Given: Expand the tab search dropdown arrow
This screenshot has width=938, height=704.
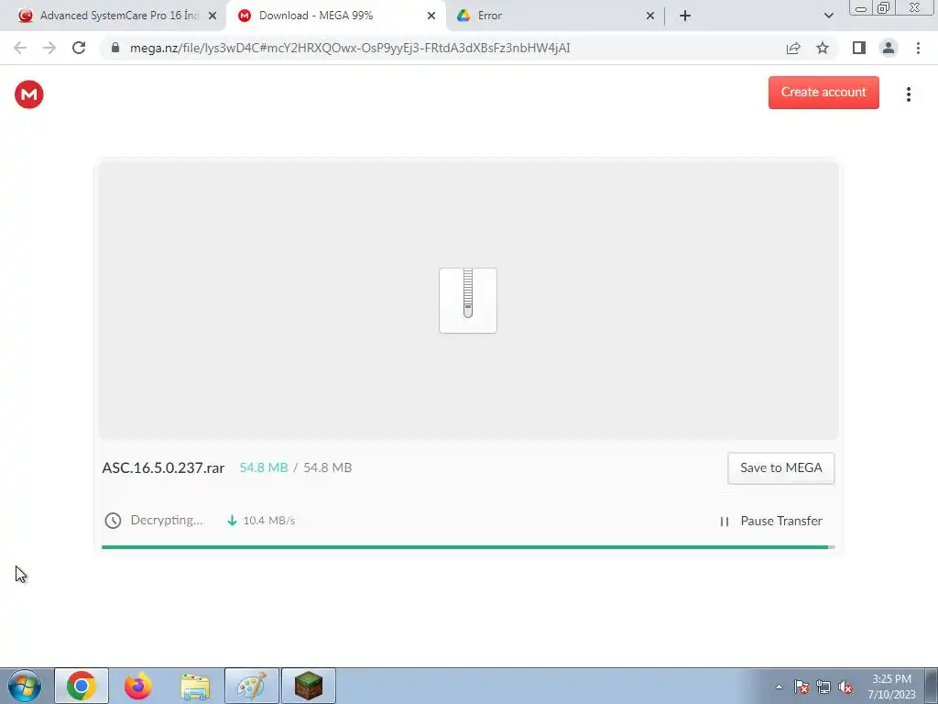Looking at the screenshot, I should pyautogui.click(x=828, y=16).
